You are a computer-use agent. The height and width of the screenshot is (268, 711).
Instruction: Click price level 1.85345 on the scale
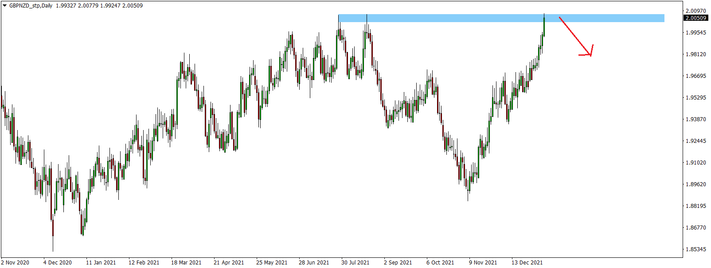(x=695, y=249)
